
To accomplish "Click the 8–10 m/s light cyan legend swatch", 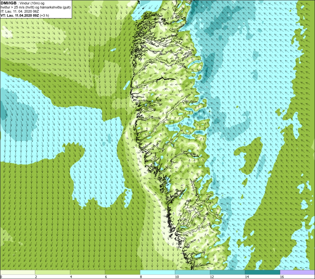I will (x=157, y=272).
